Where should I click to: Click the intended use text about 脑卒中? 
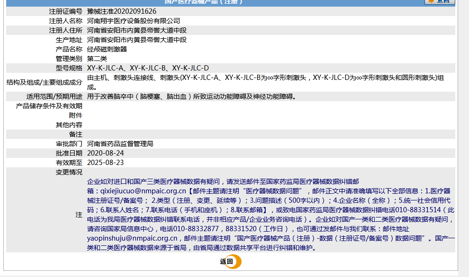pyautogui.click(x=191, y=97)
